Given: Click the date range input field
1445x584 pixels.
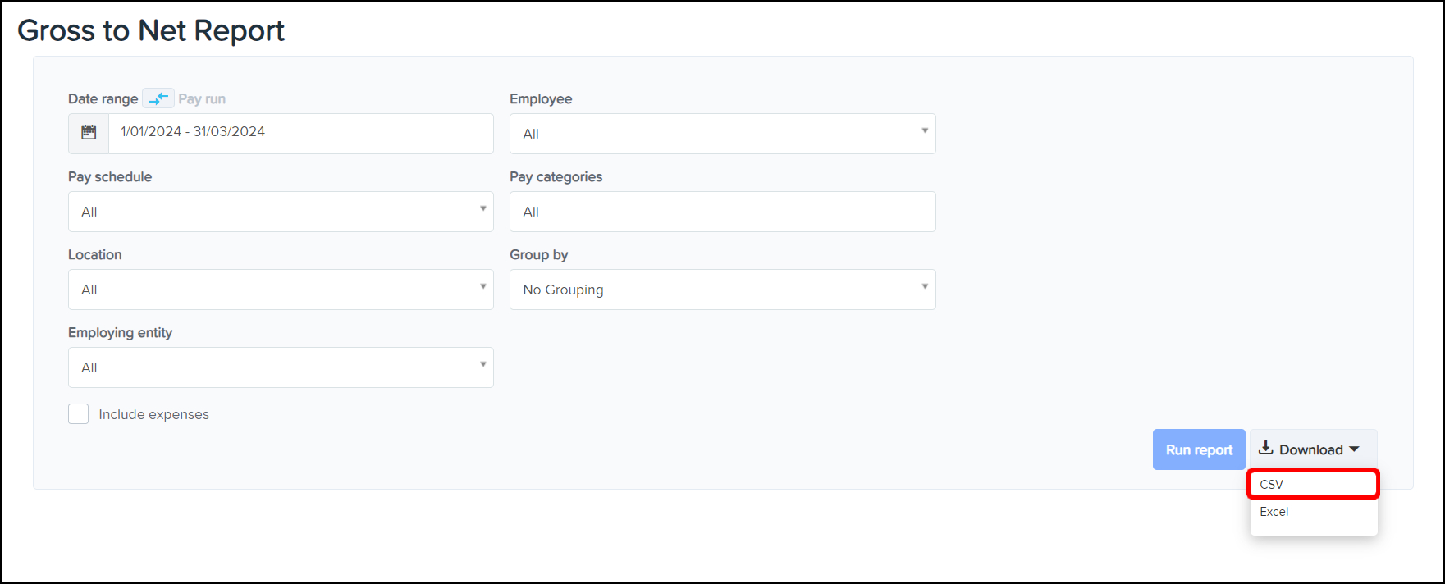Looking at the screenshot, I should [300, 133].
